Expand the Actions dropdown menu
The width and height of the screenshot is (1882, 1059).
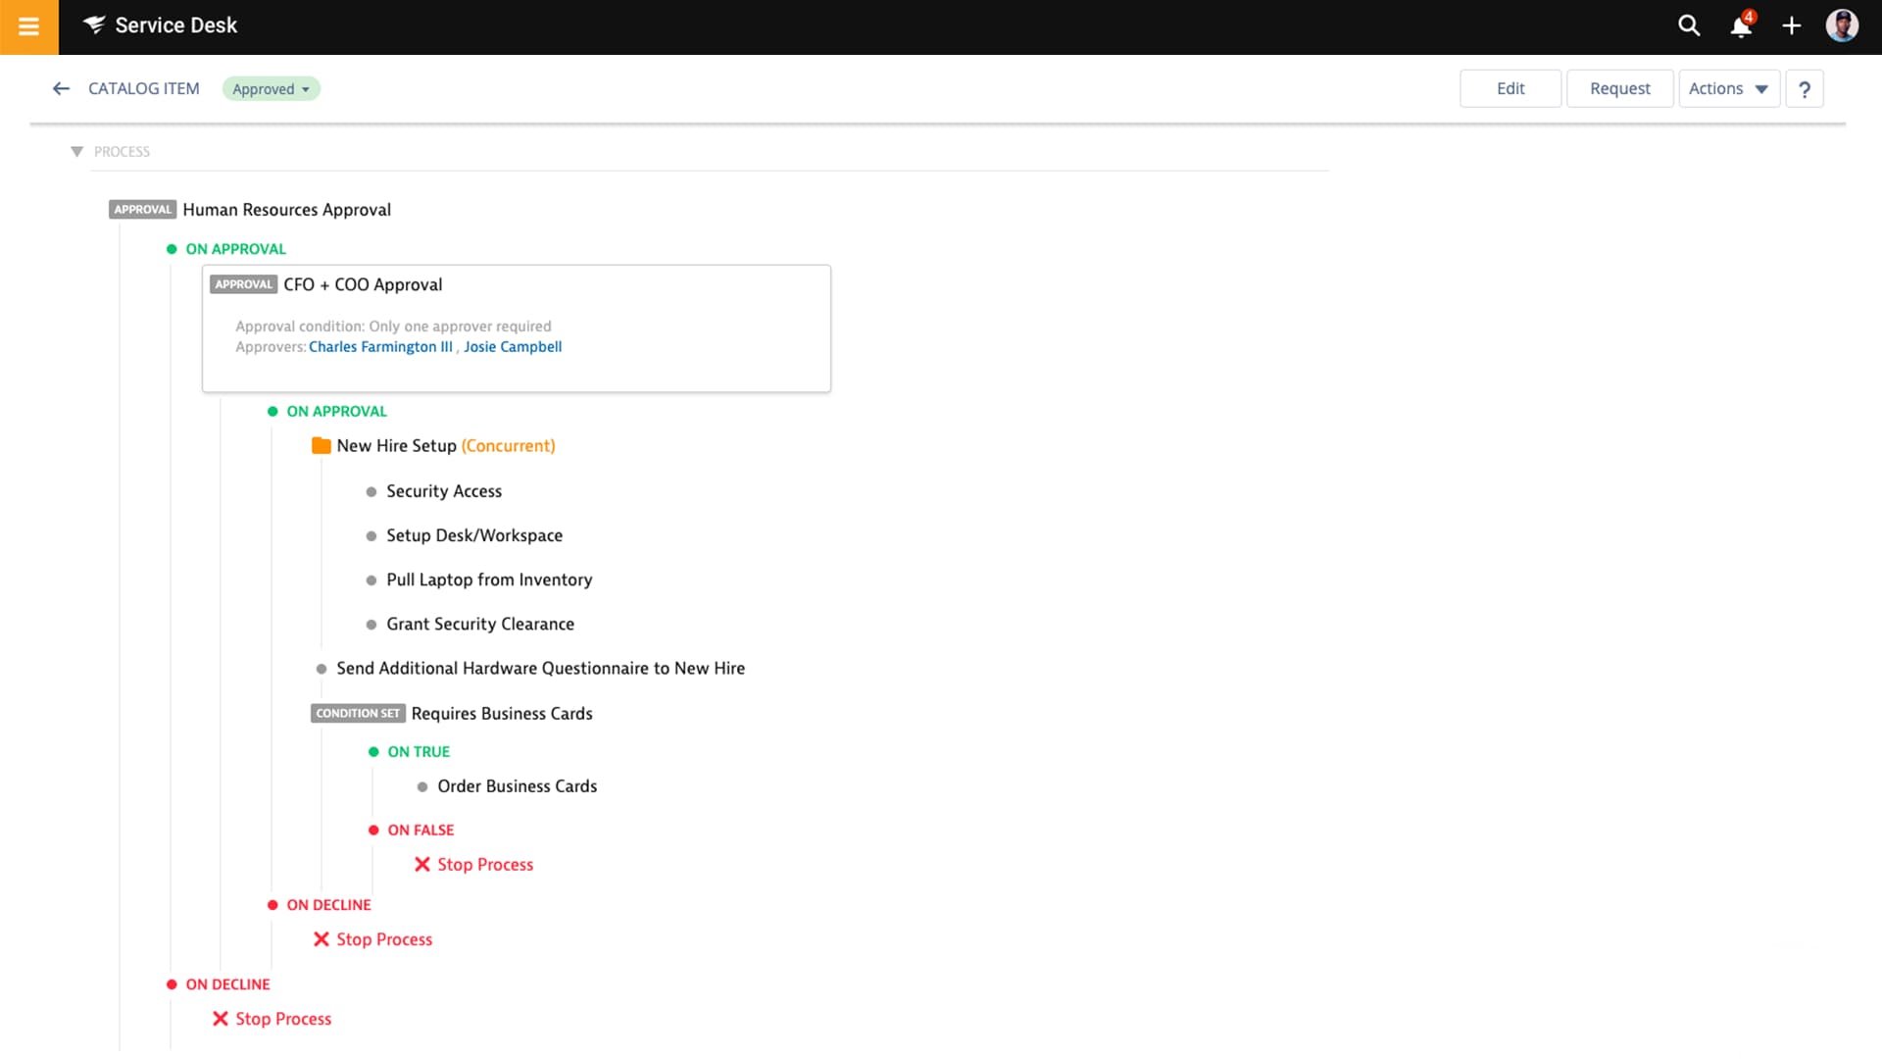[x=1728, y=89]
